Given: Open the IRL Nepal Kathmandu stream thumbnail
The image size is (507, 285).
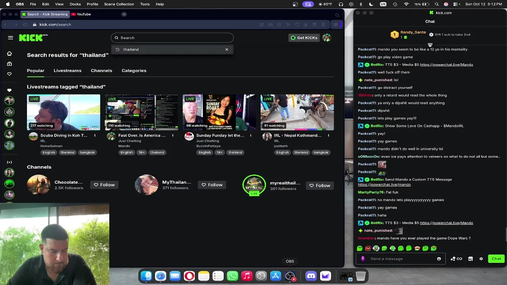Looking at the screenshot, I should click(297, 112).
